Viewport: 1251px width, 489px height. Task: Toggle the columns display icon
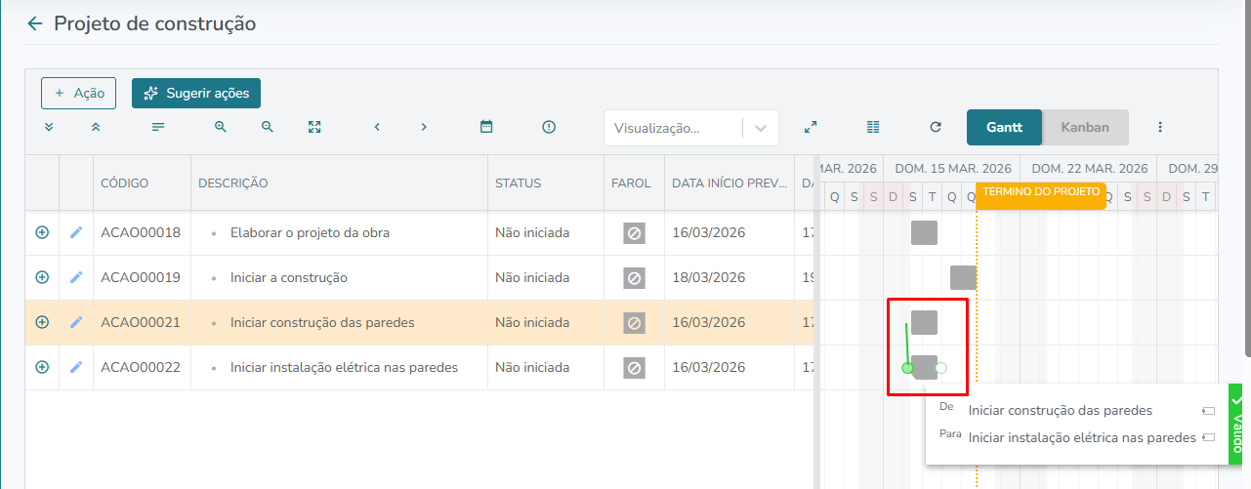tap(873, 127)
